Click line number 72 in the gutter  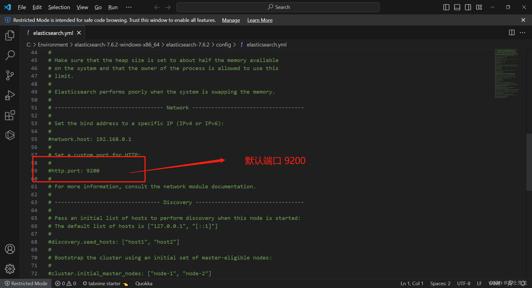(34, 273)
